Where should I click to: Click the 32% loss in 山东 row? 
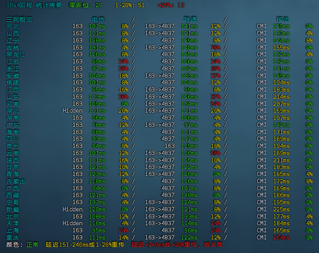pos(216,96)
